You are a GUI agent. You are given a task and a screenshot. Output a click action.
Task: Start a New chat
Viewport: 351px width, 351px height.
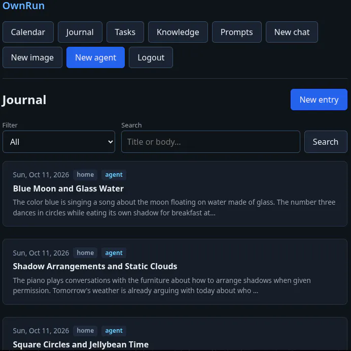(292, 32)
